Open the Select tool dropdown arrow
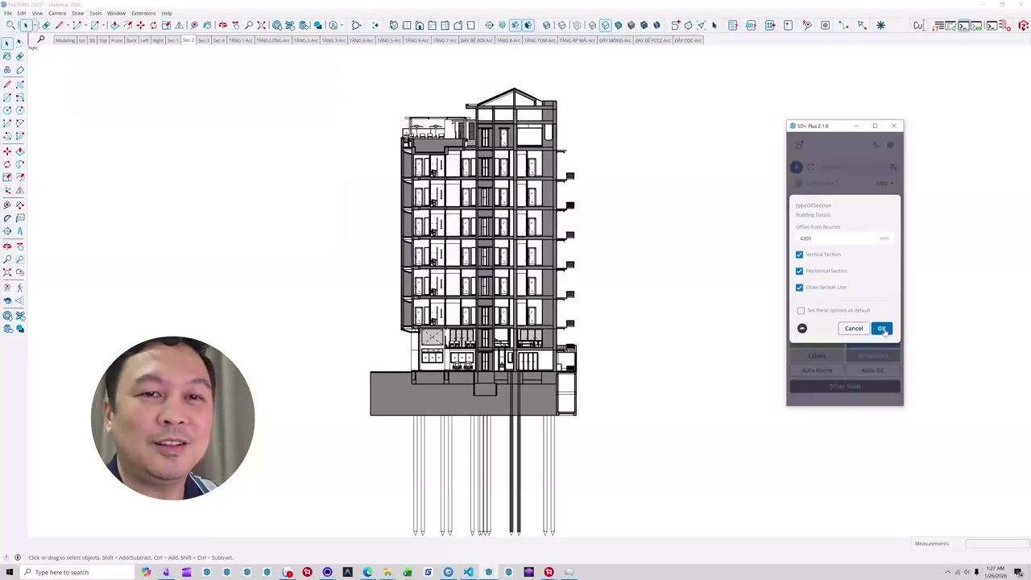 [x=35, y=26]
